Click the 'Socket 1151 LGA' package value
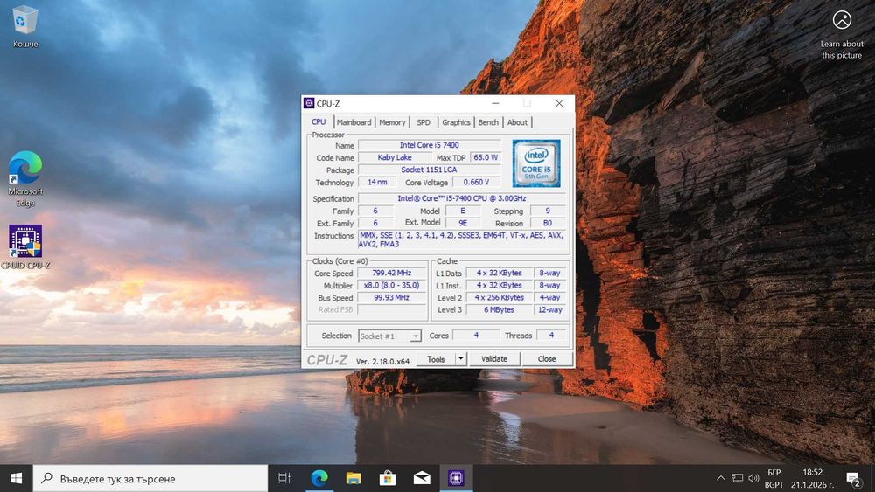Image resolution: width=875 pixels, height=492 pixels. (x=429, y=170)
